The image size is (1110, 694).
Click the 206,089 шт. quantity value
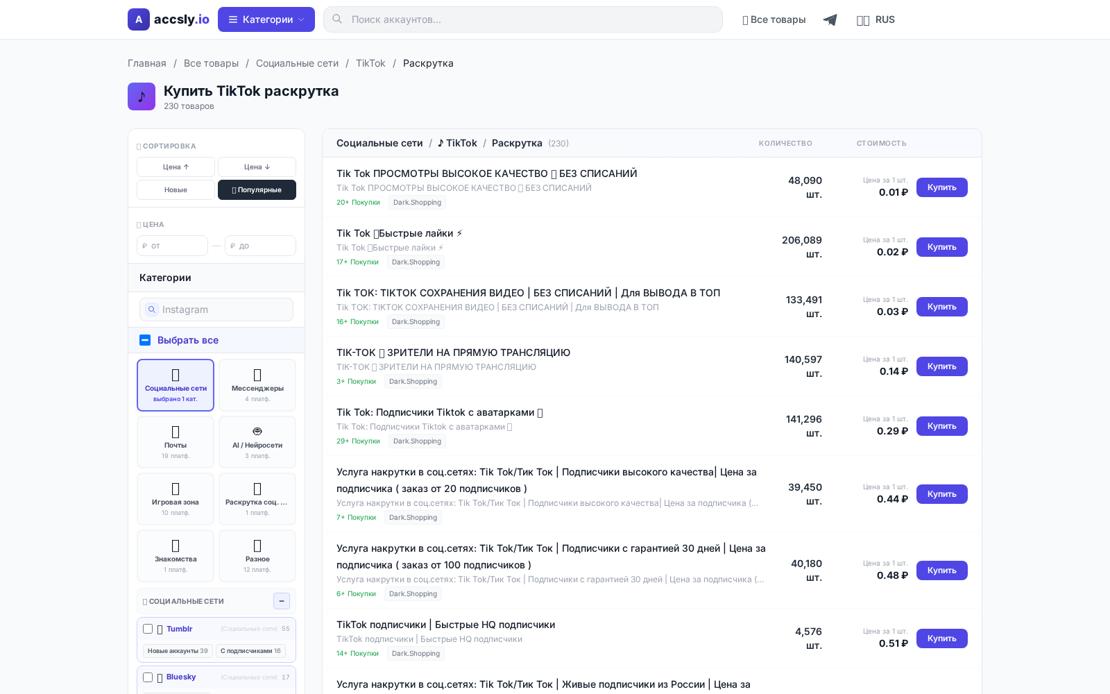[802, 247]
